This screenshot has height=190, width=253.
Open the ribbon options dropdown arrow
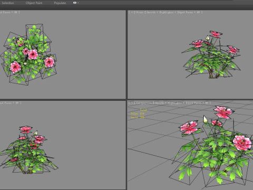tap(78, 3)
